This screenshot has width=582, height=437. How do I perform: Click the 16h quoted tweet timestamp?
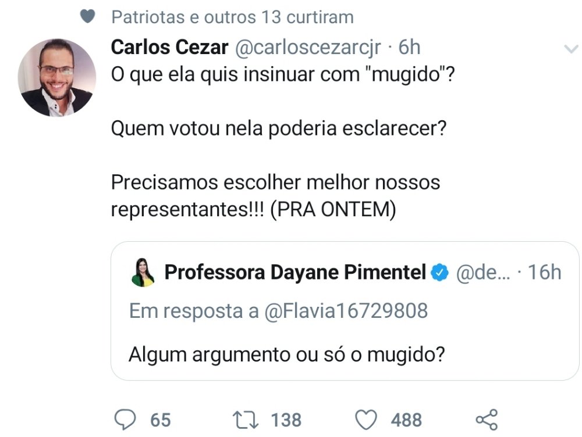tap(544, 272)
